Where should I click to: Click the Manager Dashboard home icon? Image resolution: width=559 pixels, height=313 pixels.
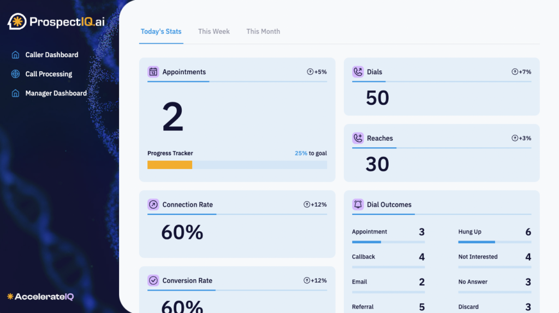(15, 93)
